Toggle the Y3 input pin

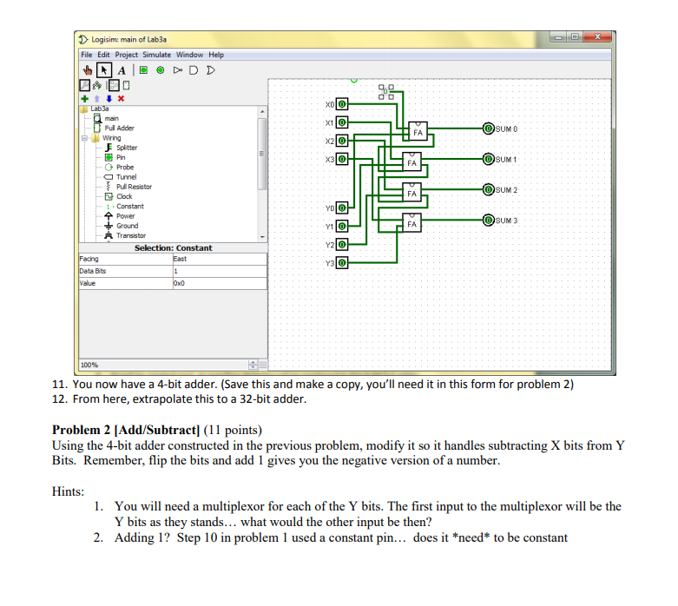coord(341,262)
